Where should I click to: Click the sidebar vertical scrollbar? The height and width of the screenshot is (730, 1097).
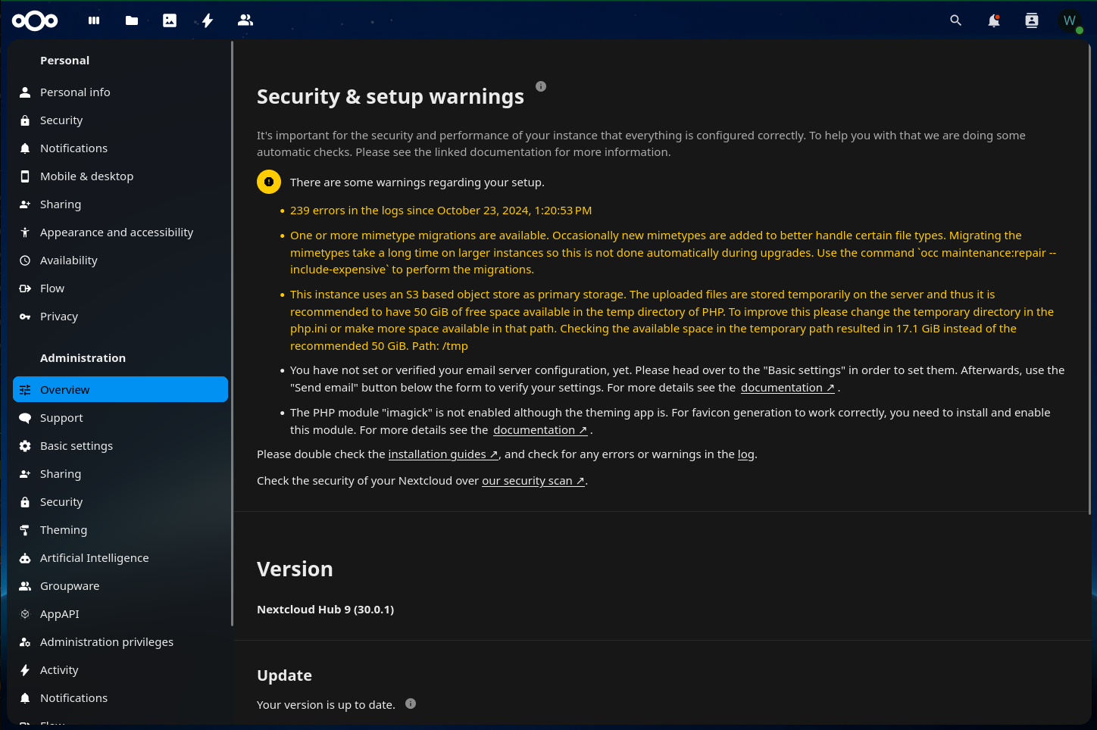point(232,333)
